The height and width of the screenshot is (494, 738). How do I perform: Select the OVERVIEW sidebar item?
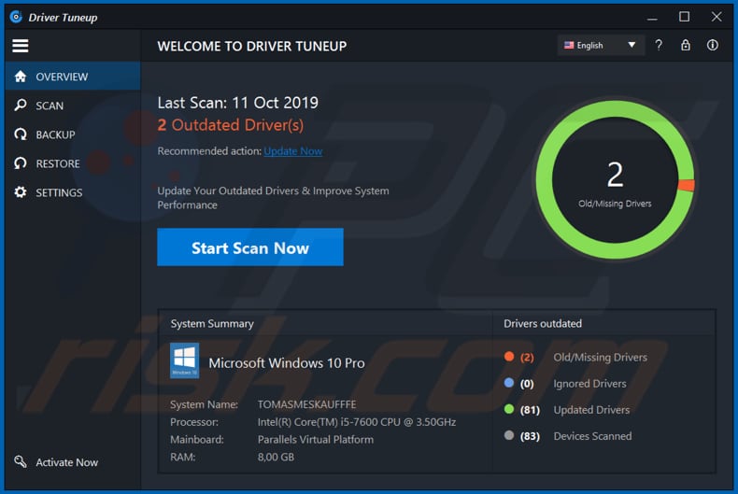[x=73, y=77]
